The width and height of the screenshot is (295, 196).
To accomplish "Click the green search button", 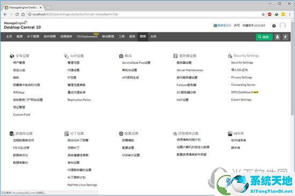I will tap(264, 37).
